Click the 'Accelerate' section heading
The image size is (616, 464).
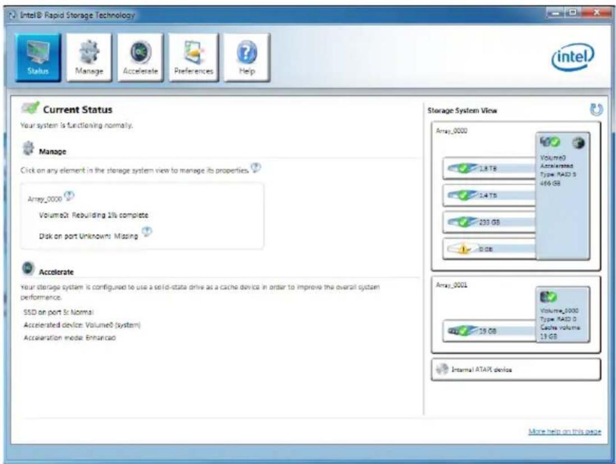[56, 272]
